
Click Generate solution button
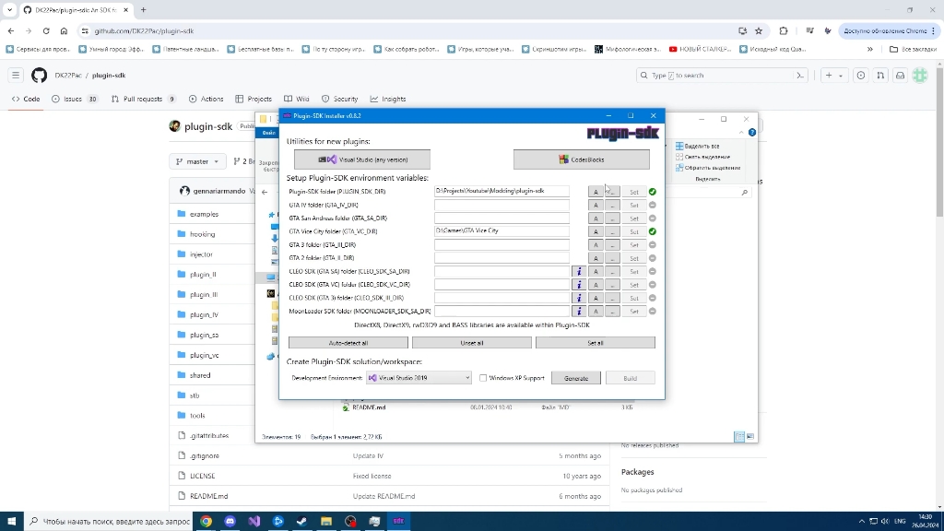click(575, 378)
